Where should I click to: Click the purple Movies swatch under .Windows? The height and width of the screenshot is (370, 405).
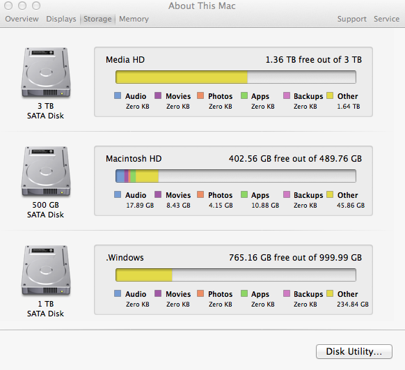158,293
